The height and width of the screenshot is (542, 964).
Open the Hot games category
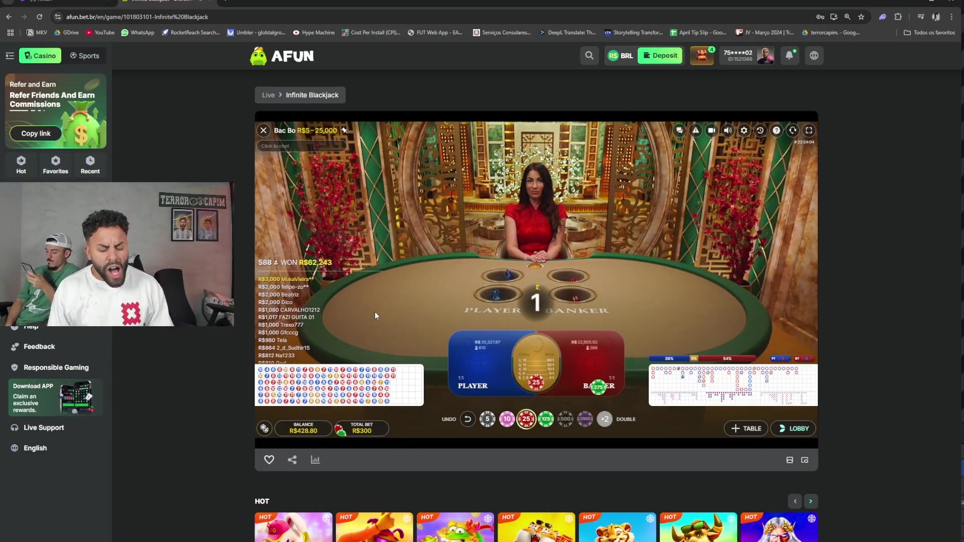21,165
